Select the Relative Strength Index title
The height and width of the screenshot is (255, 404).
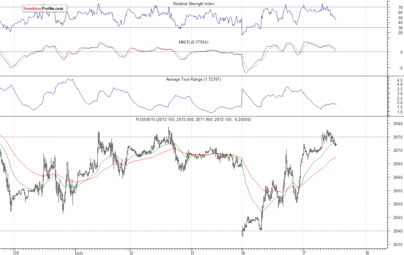click(x=194, y=4)
